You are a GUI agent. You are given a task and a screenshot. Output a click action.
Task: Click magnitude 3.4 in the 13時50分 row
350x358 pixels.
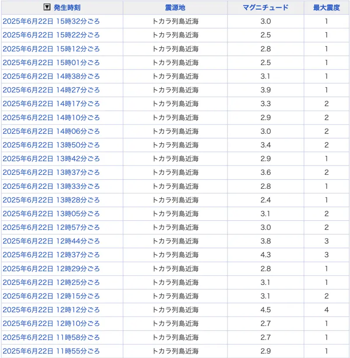coord(266,145)
